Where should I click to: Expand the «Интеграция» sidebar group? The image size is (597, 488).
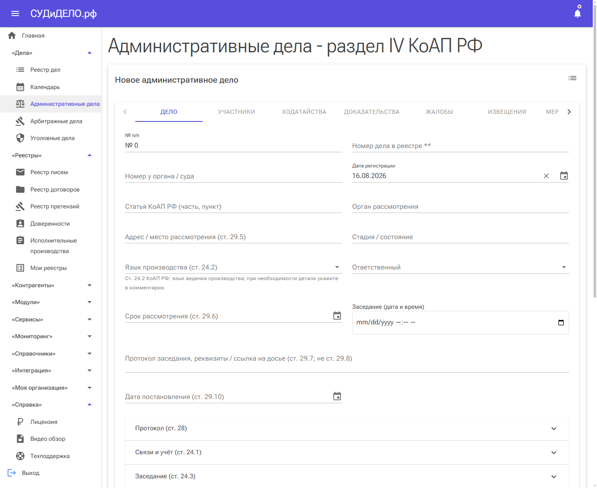click(90, 370)
